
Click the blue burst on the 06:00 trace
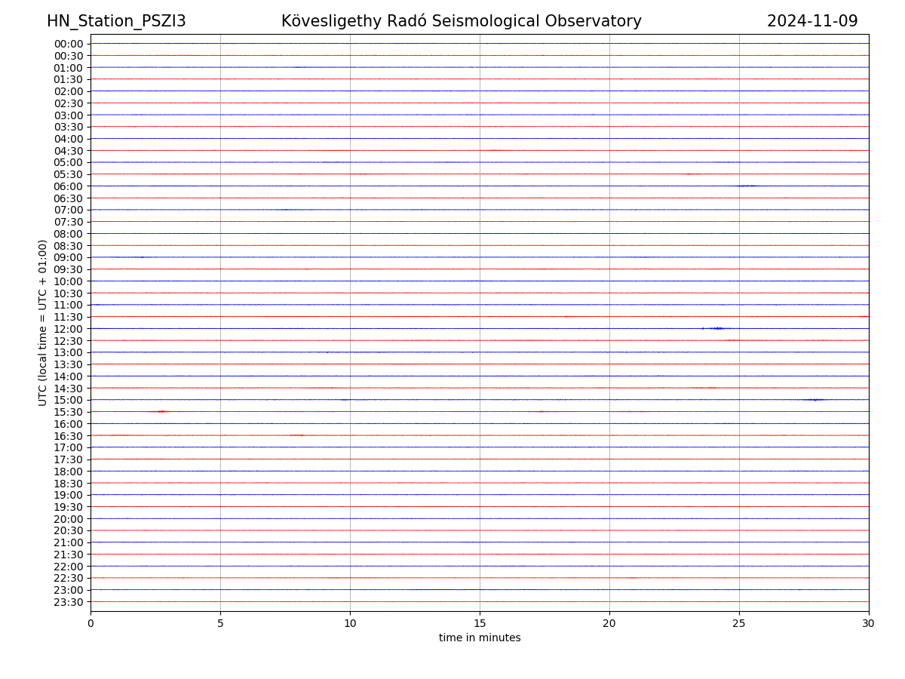point(746,186)
